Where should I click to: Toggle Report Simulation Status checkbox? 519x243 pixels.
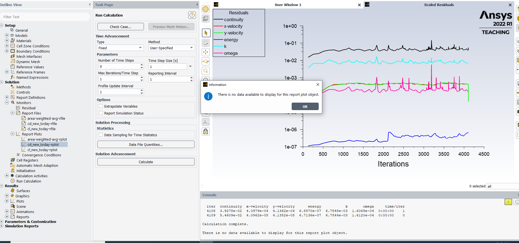(101, 113)
